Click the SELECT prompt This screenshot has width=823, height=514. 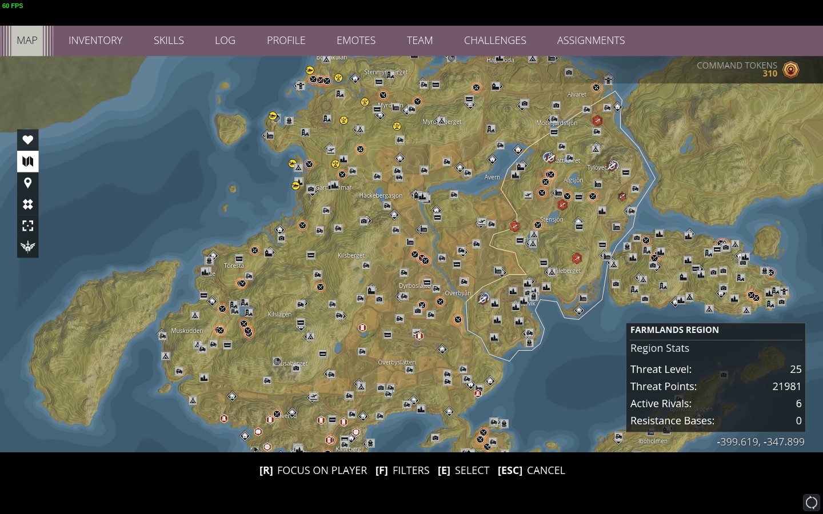tap(464, 471)
